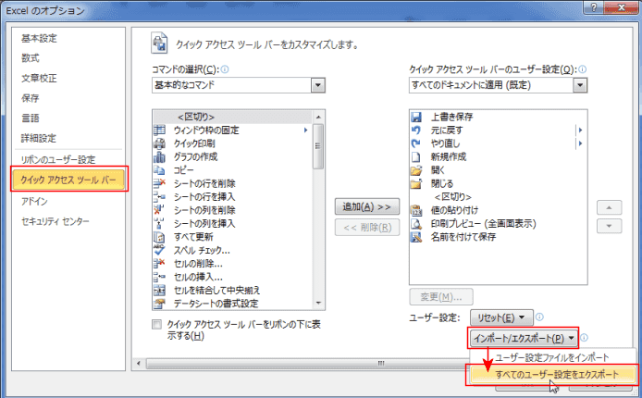Image resolution: width=642 pixels, height=398 pixels.
Task: Click the Print Preview (印刷プレビュー) icon
Action: tap(416, 224)
